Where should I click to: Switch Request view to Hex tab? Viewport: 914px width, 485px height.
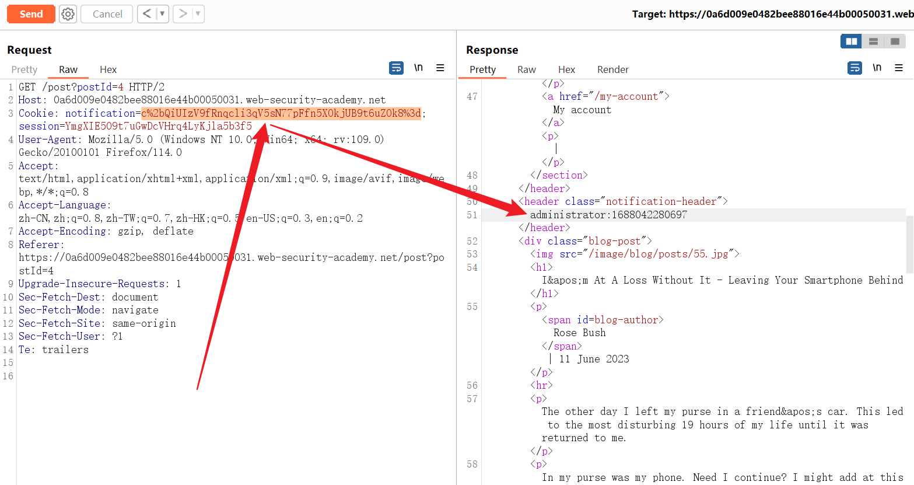108,69
